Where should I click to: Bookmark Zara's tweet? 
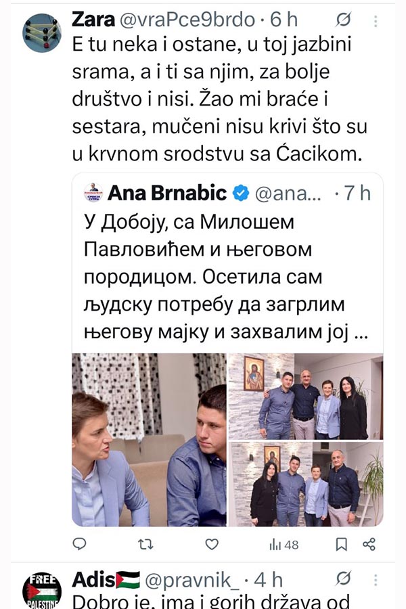(341, 545)
